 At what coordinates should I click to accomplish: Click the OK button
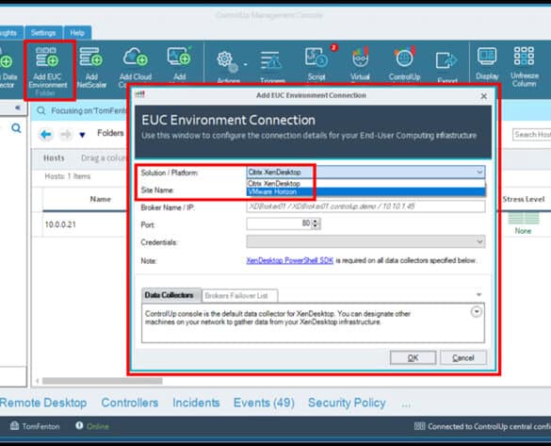click(x=413, y=357)
